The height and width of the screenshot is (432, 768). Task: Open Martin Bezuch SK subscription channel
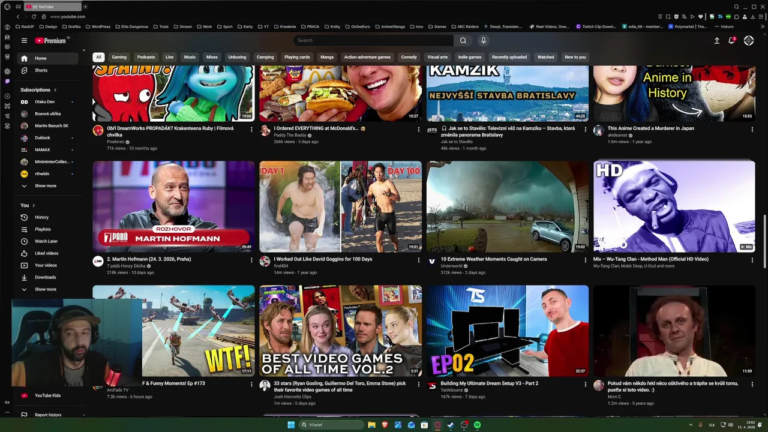pos(47,126)
